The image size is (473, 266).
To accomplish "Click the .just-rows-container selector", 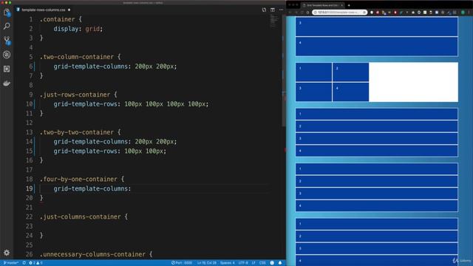I will coord(75,95).
